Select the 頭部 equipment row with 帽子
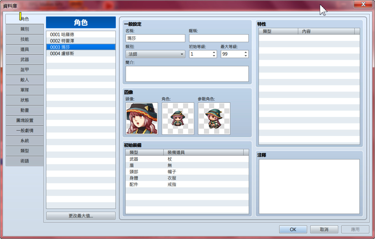The width and height of the screenshot is (375, 239). pyautogui.click(x=187, y=171)
